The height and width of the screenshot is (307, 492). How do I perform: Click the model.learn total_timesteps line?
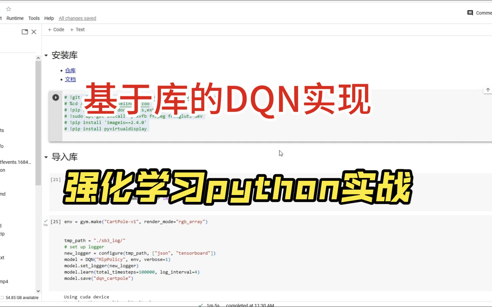click(132, 272)
